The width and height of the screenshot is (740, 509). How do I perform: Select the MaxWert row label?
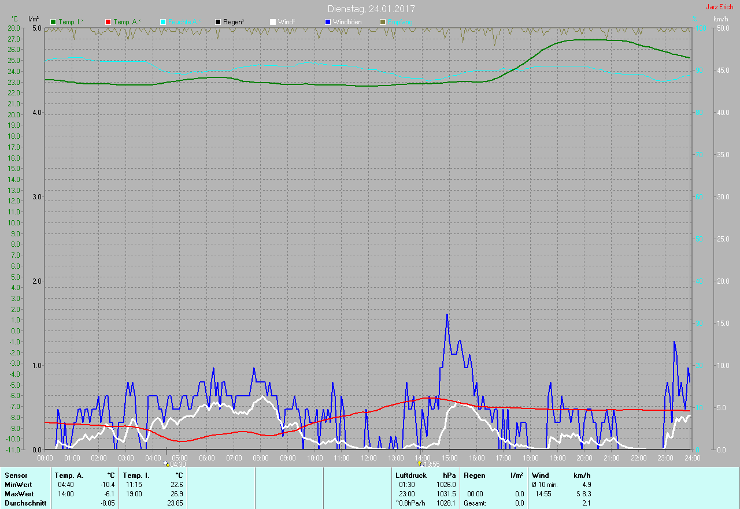pyautogui.click(x=19, y=494)
